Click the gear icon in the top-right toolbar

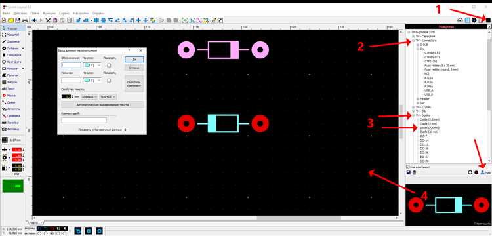click(474, 20)
